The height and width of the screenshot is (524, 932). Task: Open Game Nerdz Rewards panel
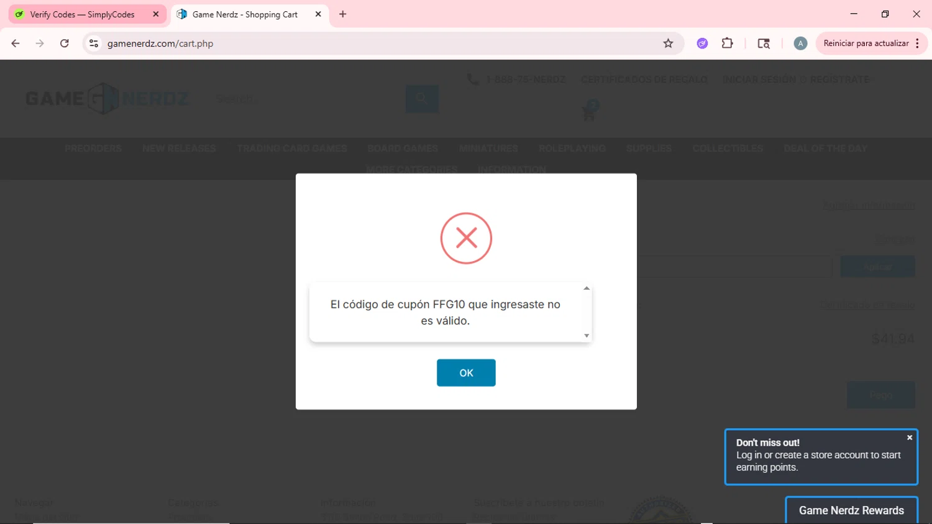851,510
